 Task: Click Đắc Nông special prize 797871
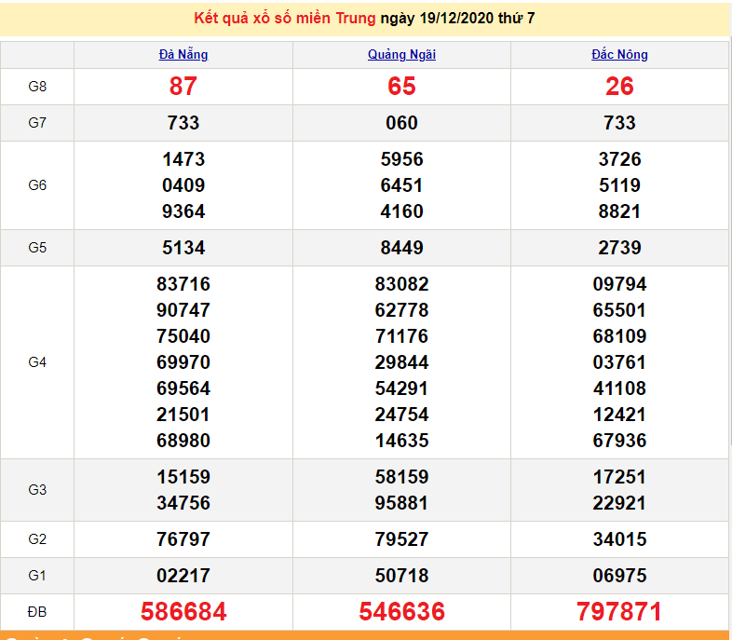[619, 611]
